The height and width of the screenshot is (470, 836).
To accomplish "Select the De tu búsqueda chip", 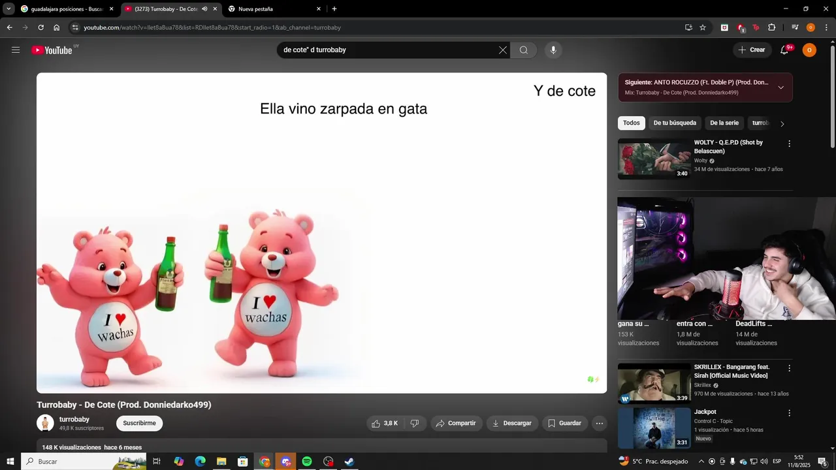I will point(675,123).
